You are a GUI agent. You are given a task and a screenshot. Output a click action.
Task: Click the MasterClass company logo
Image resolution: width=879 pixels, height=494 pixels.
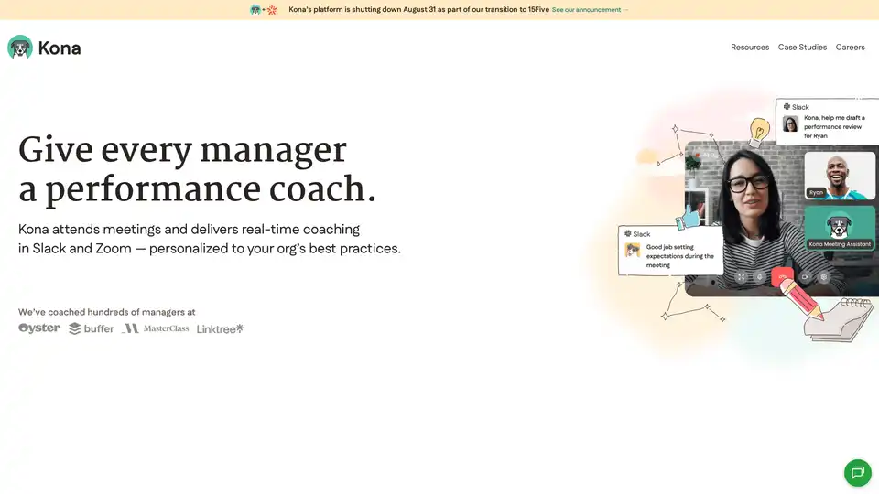point(156,328)
